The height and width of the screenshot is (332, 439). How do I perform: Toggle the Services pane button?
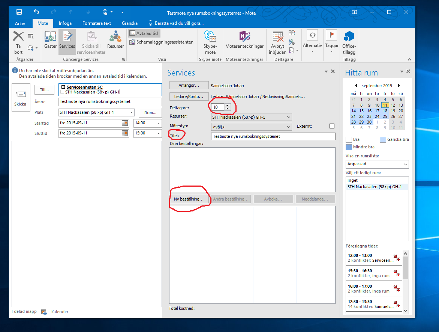tap(67, 42)
